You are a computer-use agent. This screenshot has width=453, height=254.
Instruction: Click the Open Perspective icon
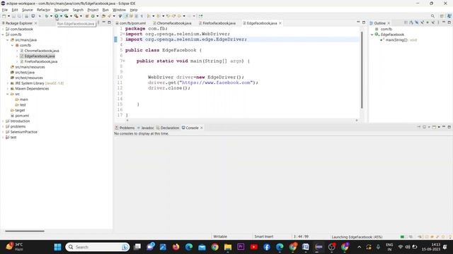coord(442,16)
